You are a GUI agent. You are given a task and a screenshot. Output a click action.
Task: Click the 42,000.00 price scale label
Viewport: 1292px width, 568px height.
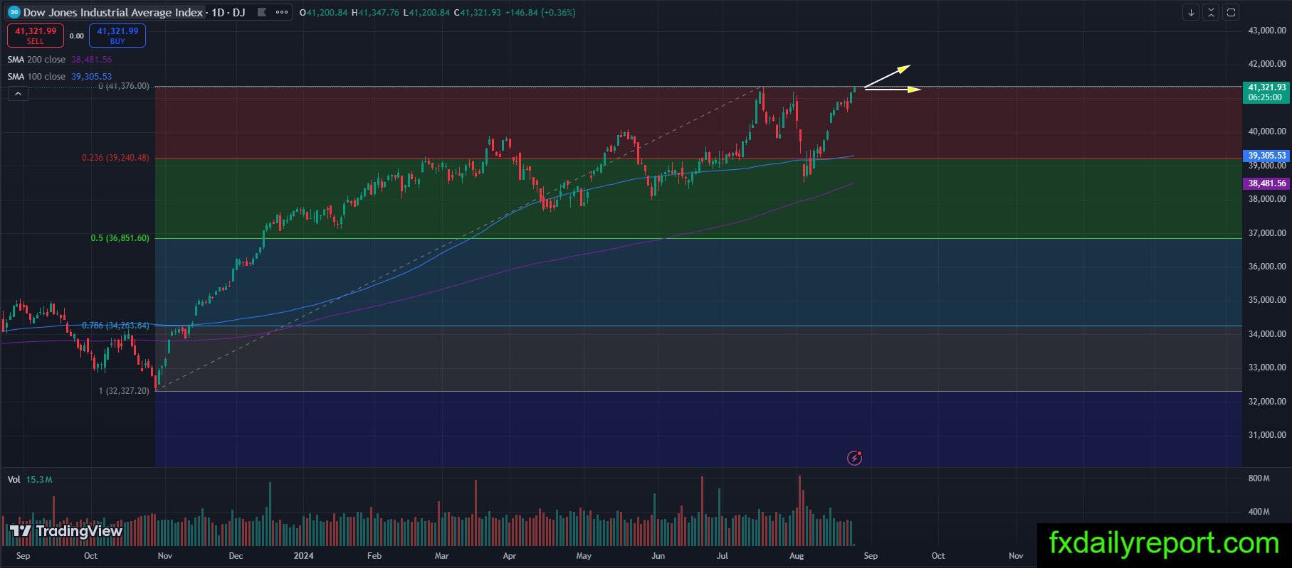tap(1267, 64)
